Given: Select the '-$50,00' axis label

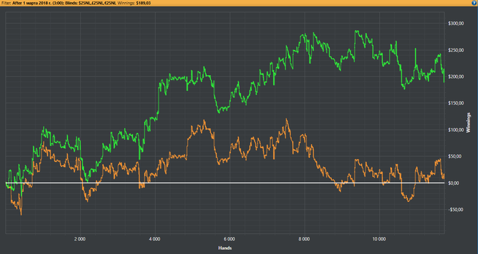Looking at the screenshot, I should pos(455,210).
